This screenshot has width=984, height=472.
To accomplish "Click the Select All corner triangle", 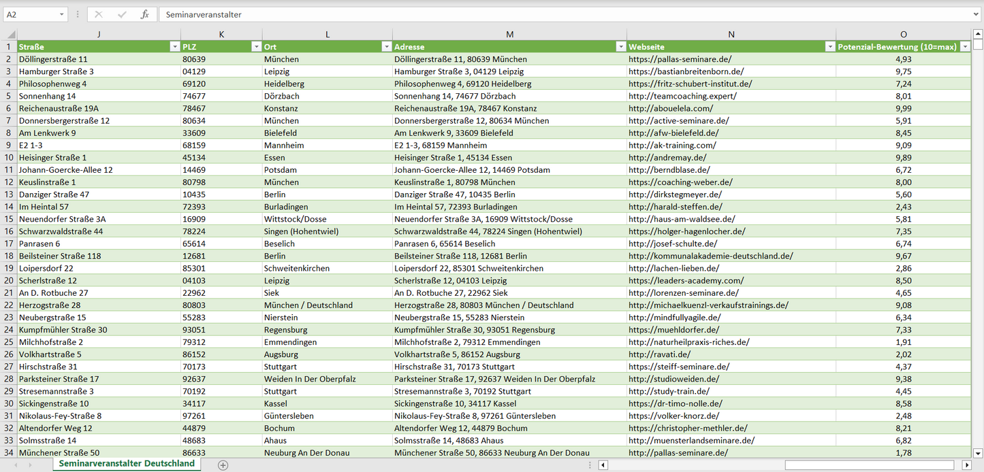I will (x=9, y=35).
